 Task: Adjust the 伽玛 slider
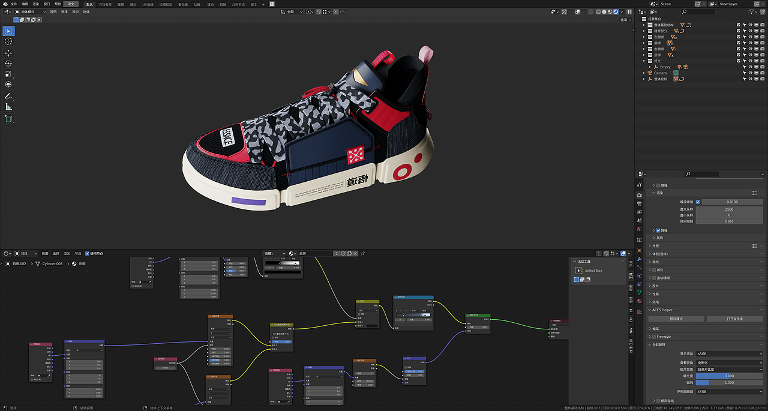tap(730, 382)
